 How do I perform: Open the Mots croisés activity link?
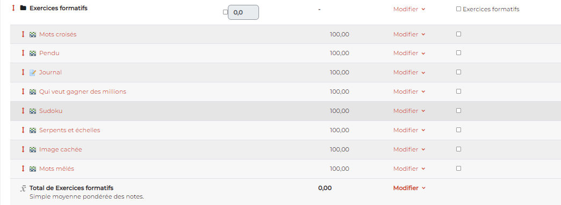[x=58, y=34]
